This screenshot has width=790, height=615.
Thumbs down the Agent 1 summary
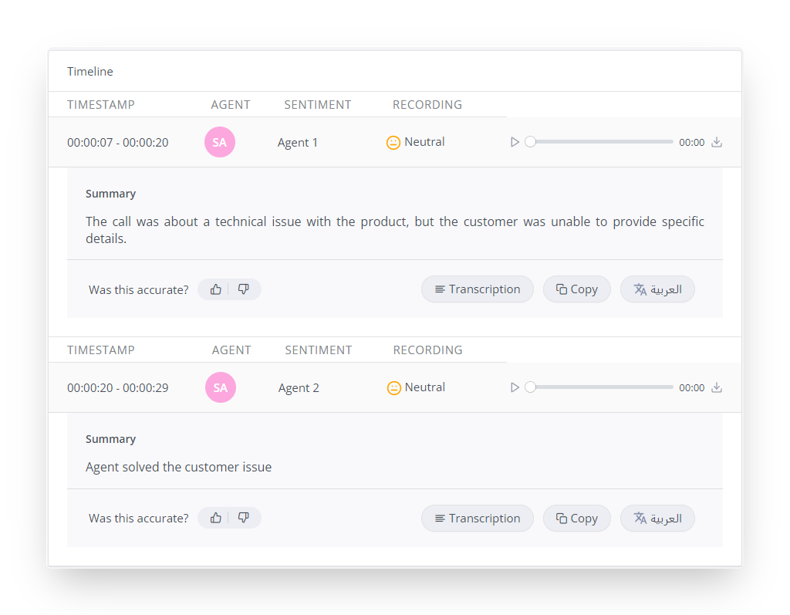(244, 289)
